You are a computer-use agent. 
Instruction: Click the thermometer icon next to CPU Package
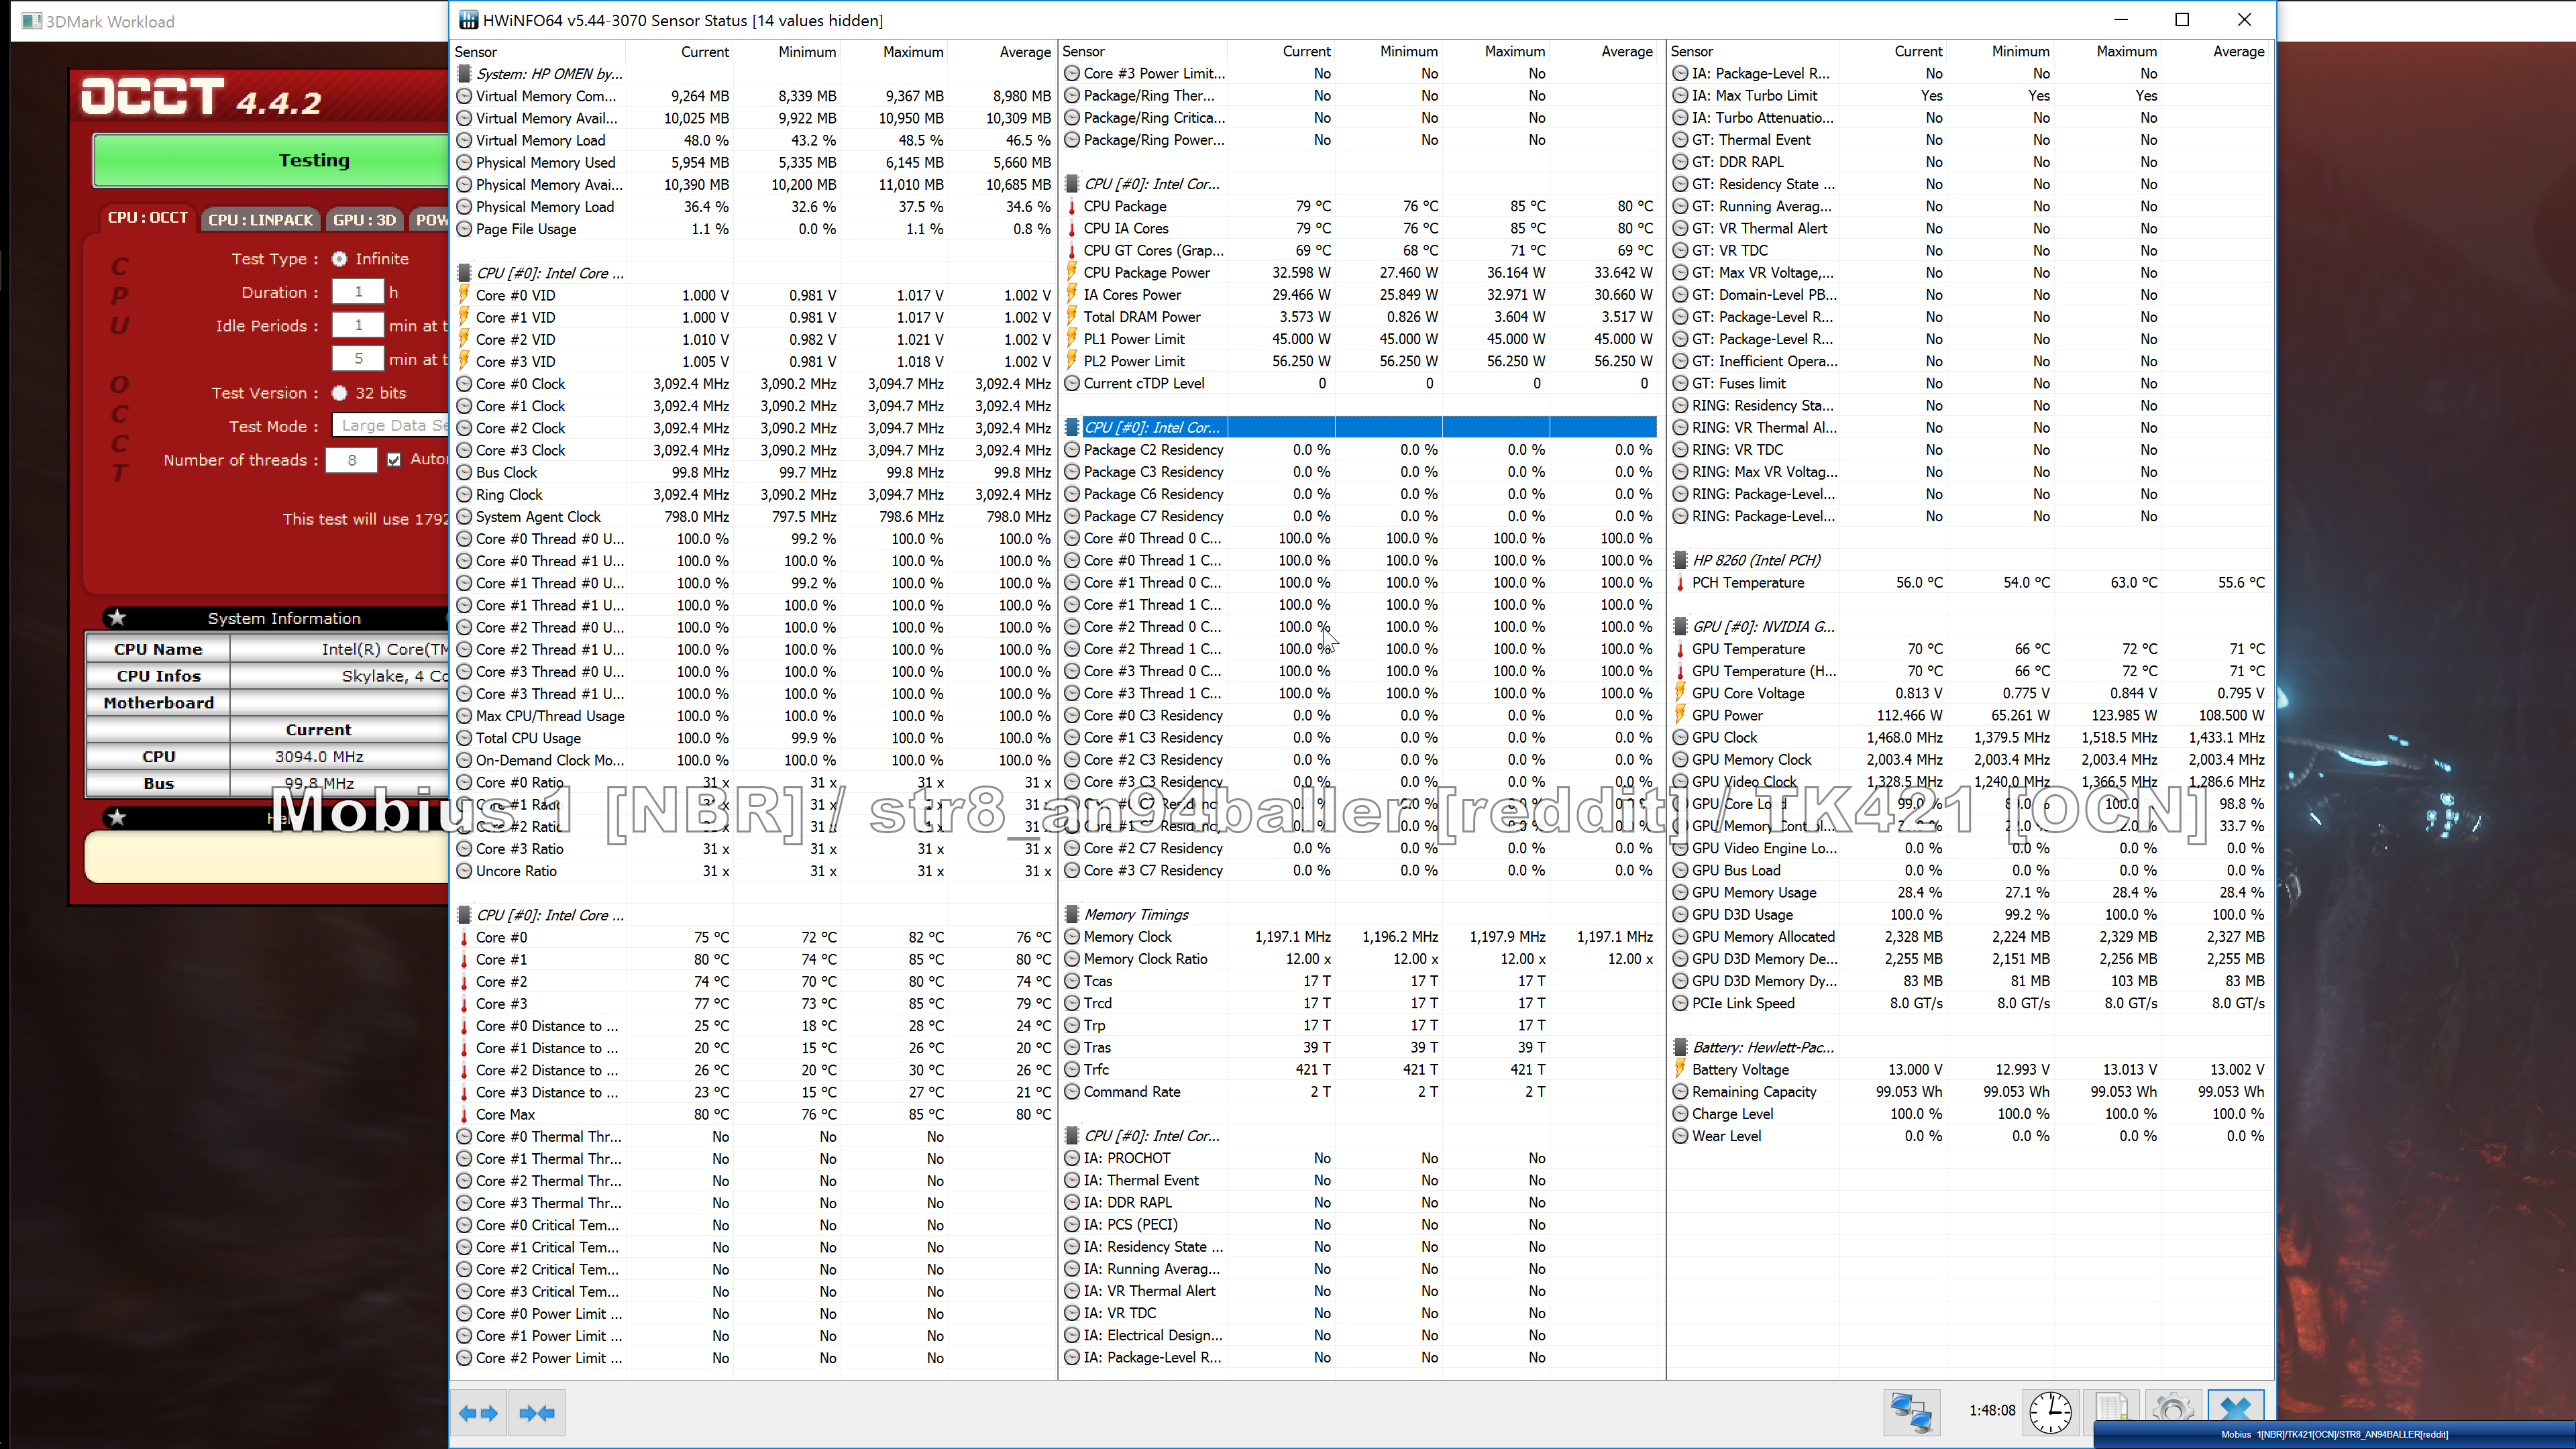coord(1072,206)
